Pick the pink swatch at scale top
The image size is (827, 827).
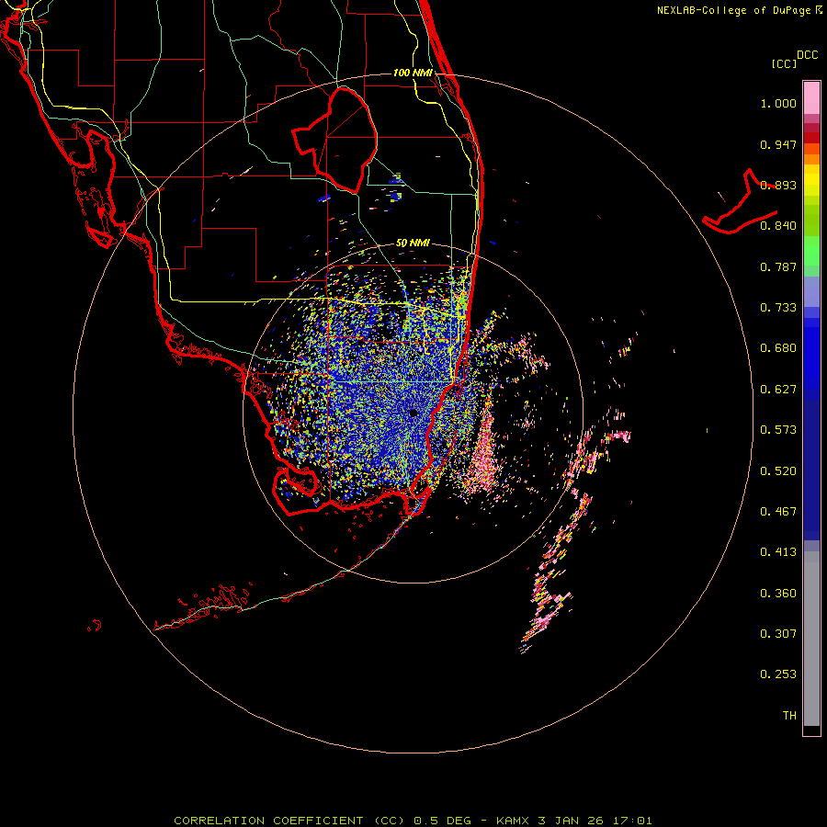point(811,97)
